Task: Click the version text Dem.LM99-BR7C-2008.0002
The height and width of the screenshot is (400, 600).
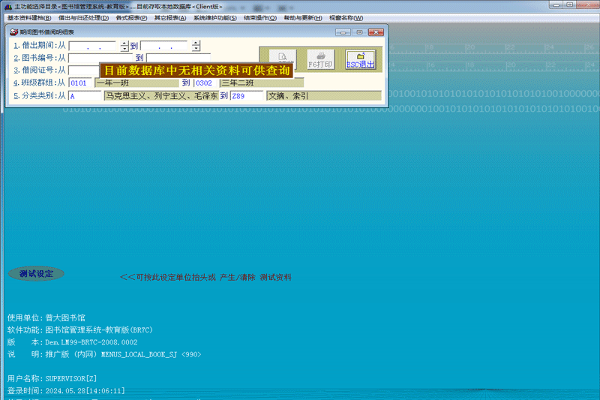Action: (x=91, y=342)
